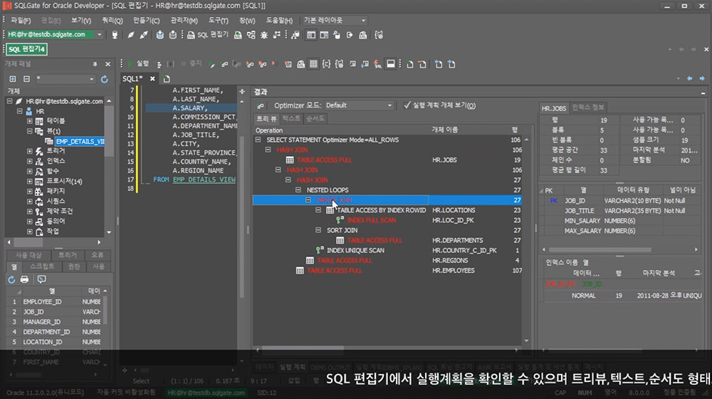Click the navigate-back blue arrow icon
Viewport: 712px width, 399px height.
pyautogui.click(x=689, y=78)
